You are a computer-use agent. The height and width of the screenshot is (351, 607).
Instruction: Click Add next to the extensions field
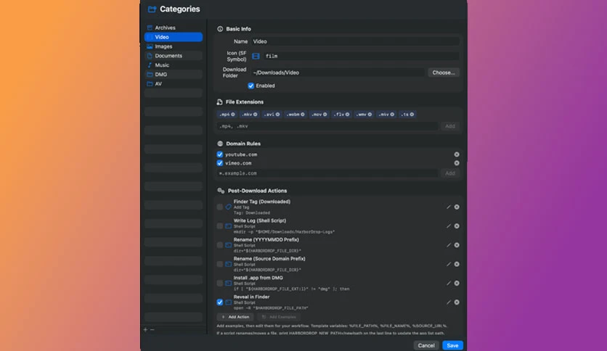[450, 126]
